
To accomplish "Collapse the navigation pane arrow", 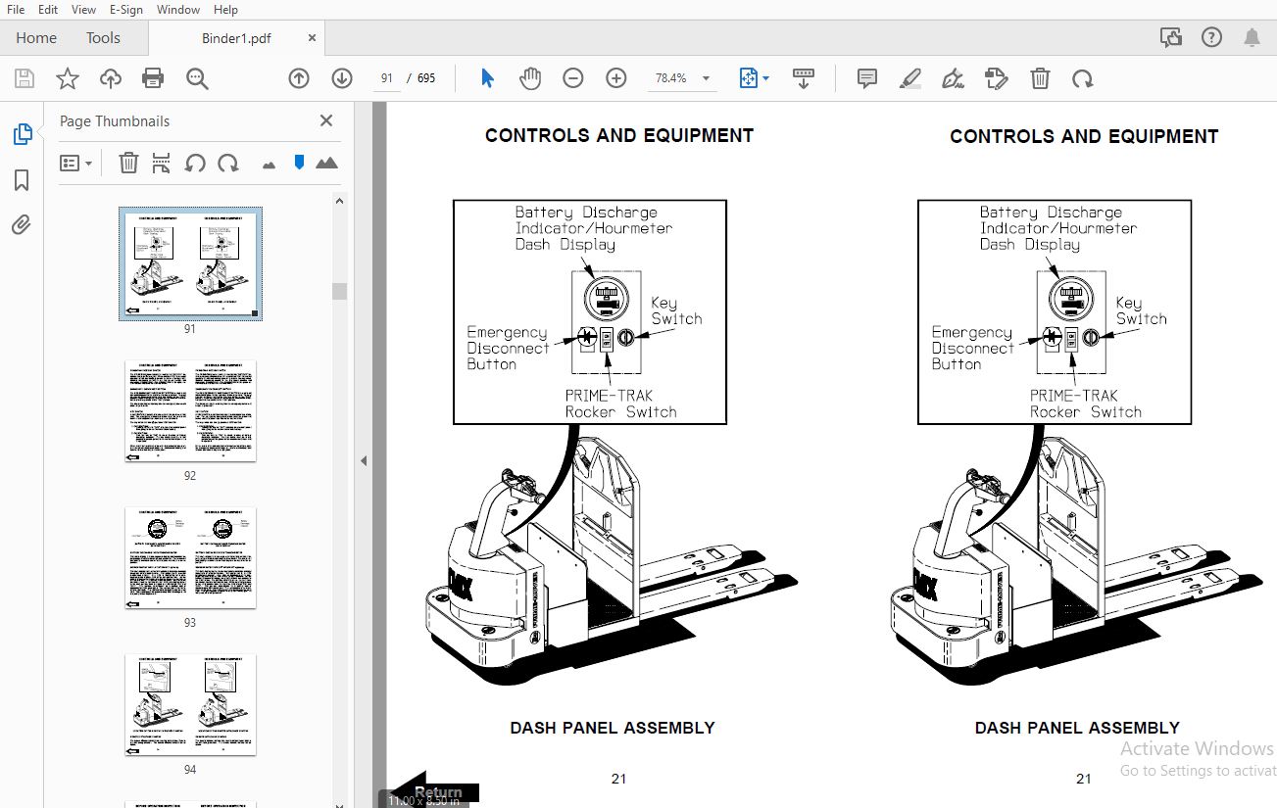I will 364,460.
